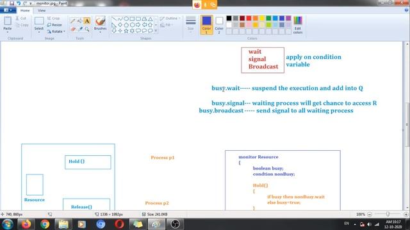Select the Fill with color bucket tool
This screenshot has width=410, height=230.
(80, 21)
